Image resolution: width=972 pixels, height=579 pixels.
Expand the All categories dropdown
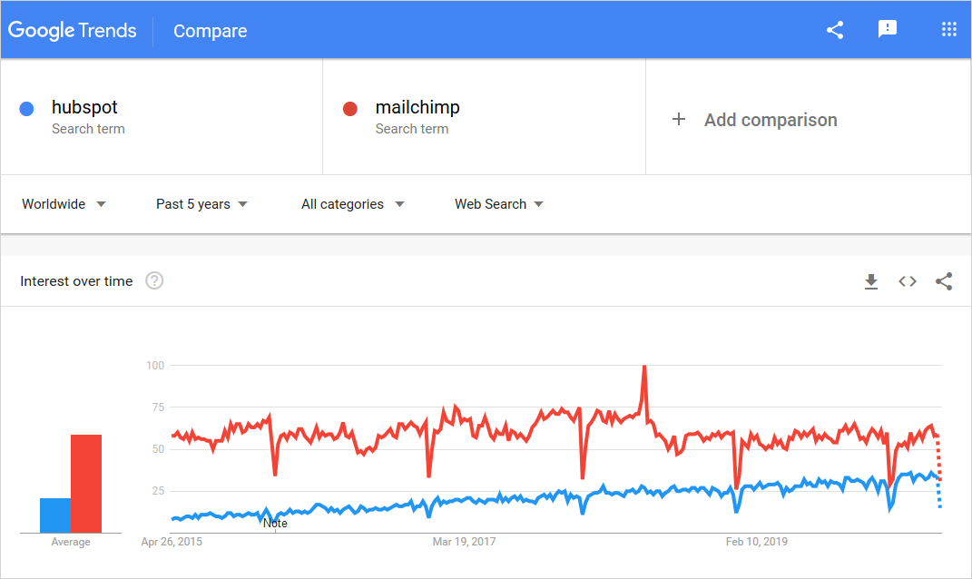pos(352,204)
